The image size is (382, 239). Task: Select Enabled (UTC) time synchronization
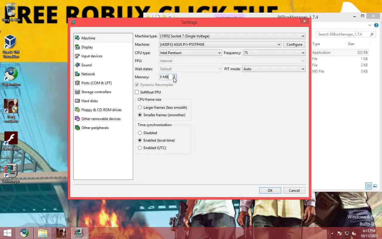pos(140,148)
